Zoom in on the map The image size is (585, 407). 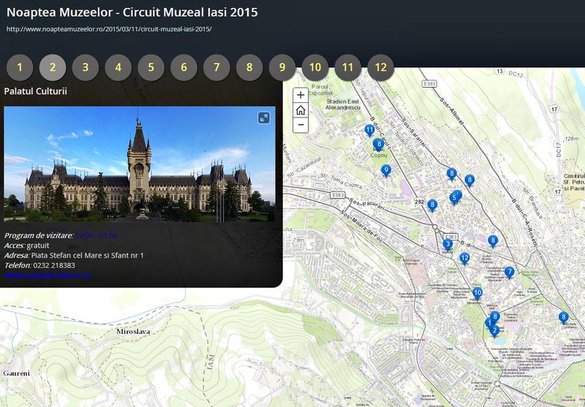coord(301,95)
